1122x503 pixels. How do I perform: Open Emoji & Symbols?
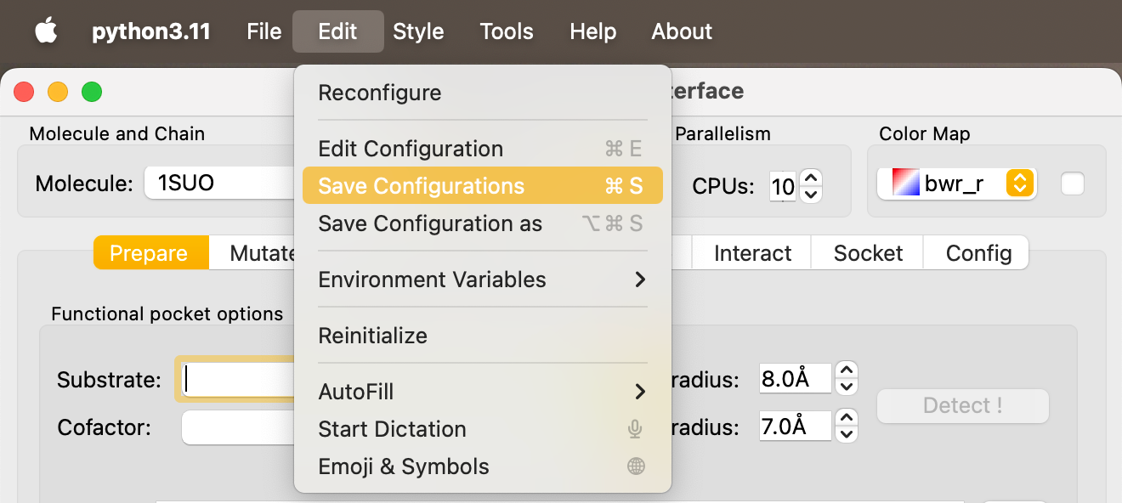(x=482, y=466)
